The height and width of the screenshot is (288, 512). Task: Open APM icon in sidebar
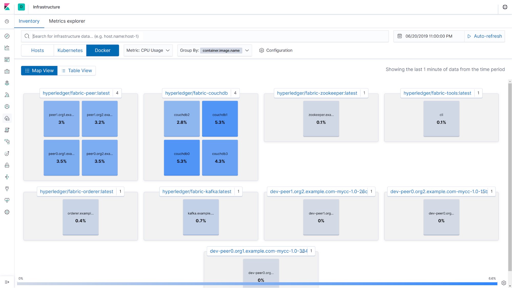point(7,142)
